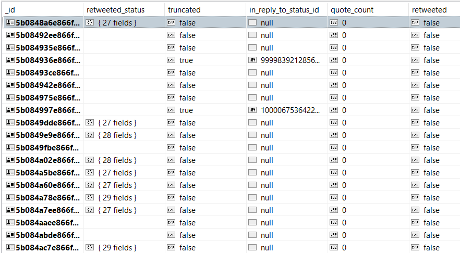This screenshot has width=460, height=253.
Task: Click Int64 type icon beside 9999839212856
Action: [x=252, y=60]
